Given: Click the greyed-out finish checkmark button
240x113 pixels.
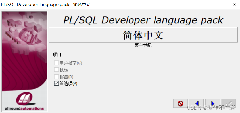Looking at the screenshot, I should (229, 103).
